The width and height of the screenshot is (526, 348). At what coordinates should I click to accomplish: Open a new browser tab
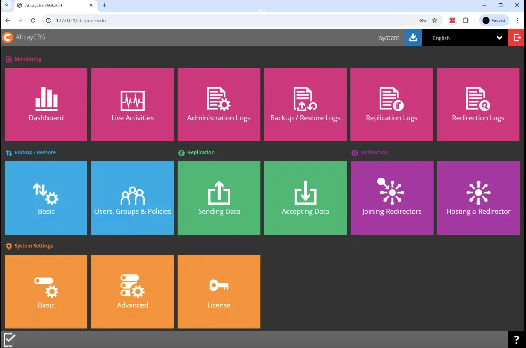tap(104, 5)
